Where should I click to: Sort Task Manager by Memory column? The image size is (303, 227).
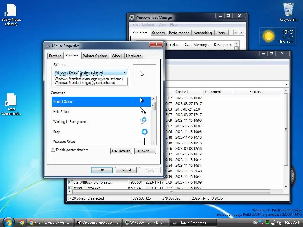202,45
